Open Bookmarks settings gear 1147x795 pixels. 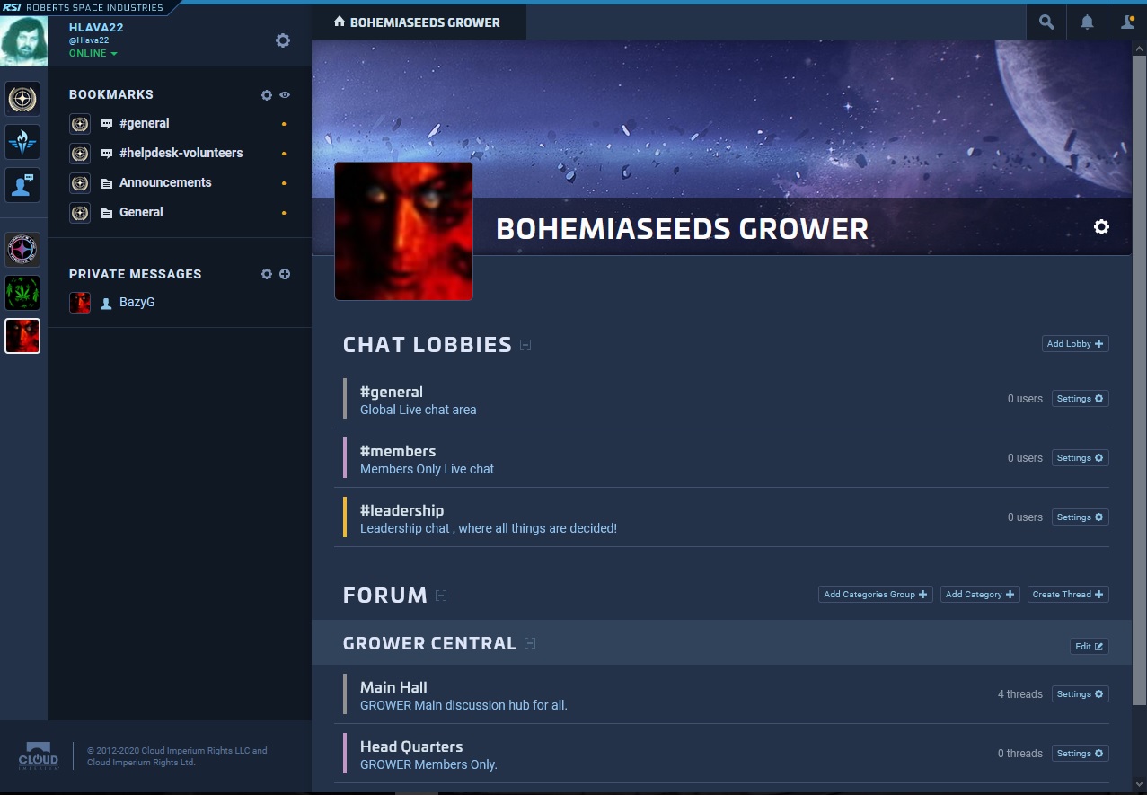pyautogui.click(x=266, y=95)
